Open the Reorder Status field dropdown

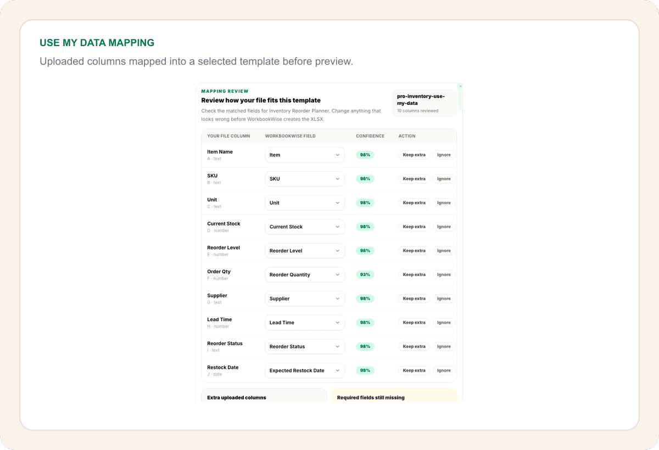[x=305, y=346]
